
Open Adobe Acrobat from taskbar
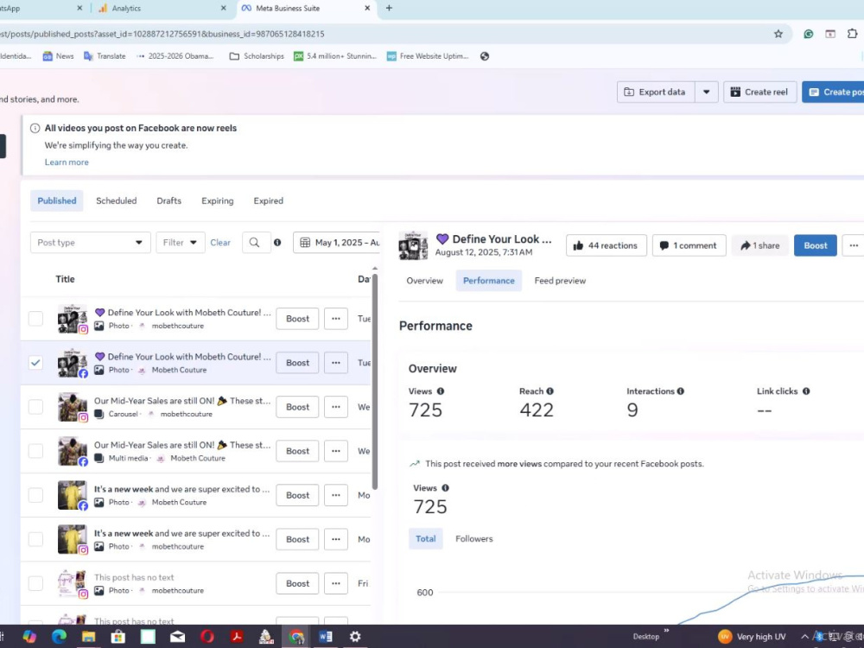click(x=237, y=637)
